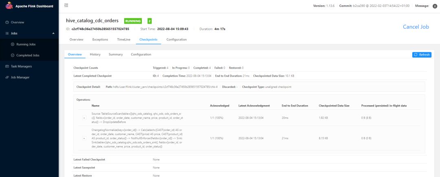Click the checkpoint HDFS path text
Viewport: 440px width, 177px height.
coord(165,87)
